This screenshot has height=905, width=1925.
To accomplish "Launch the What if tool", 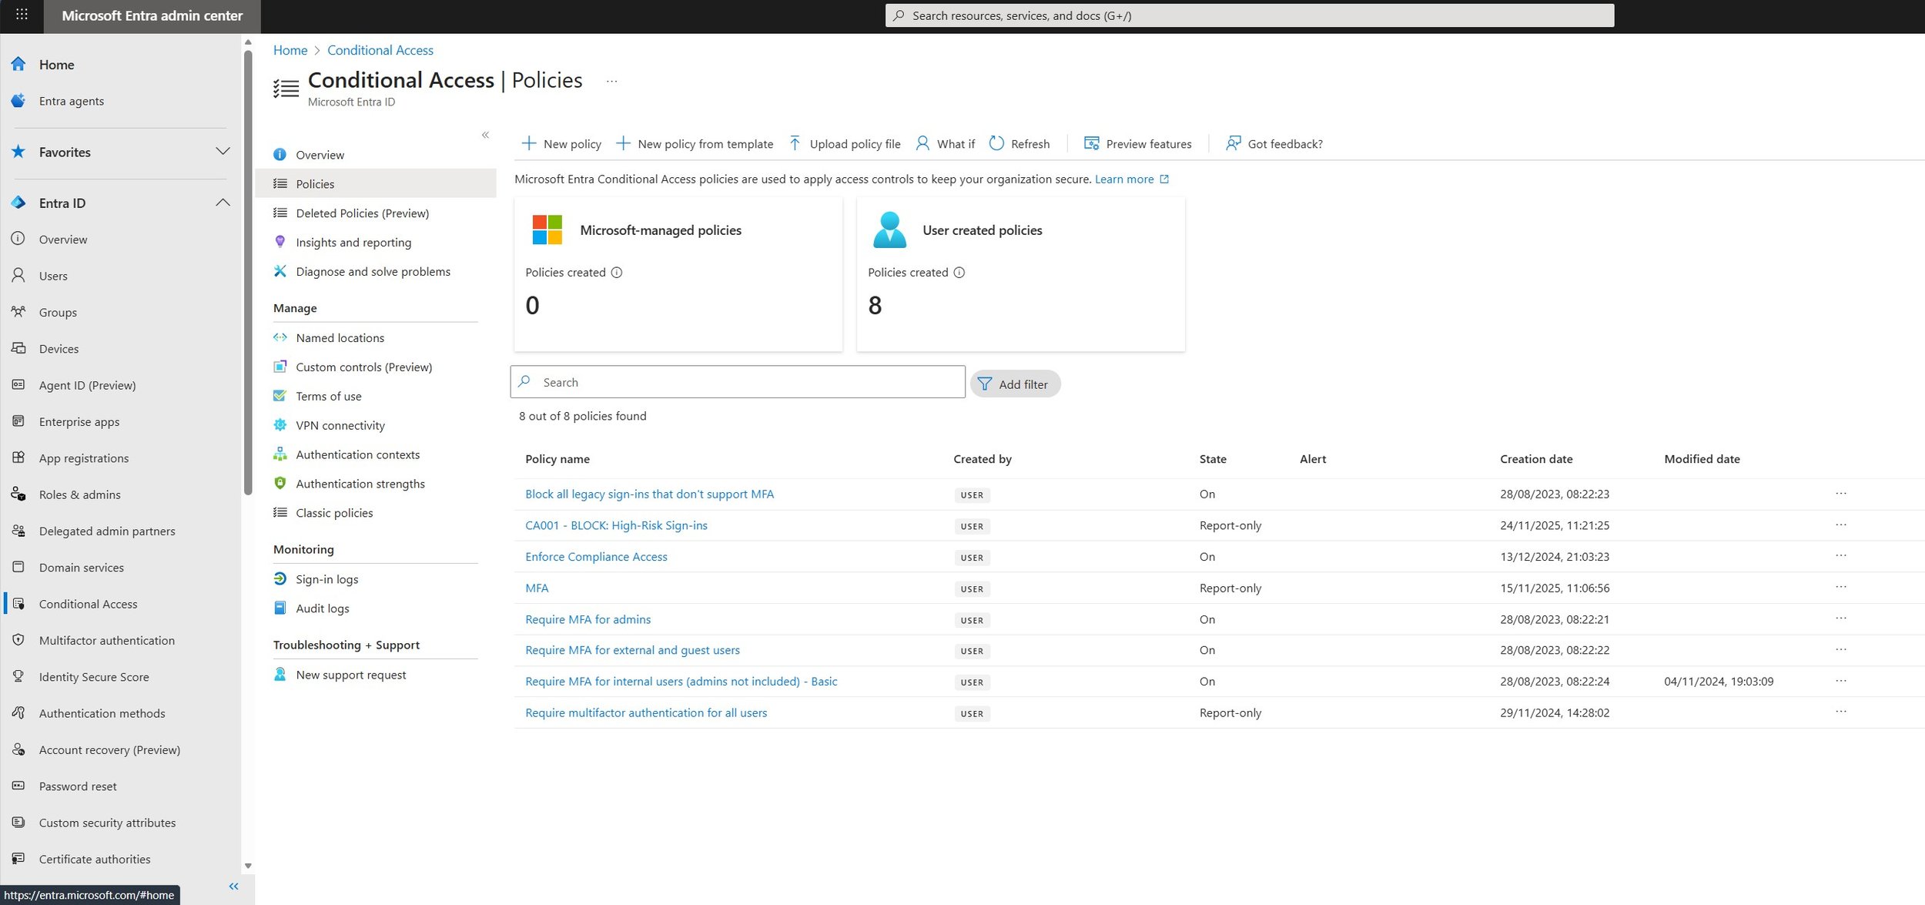I will pyautogui.click(x=945, y=143).
